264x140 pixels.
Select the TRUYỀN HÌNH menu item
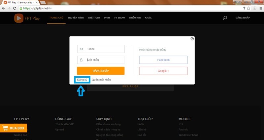click(76, 18)
